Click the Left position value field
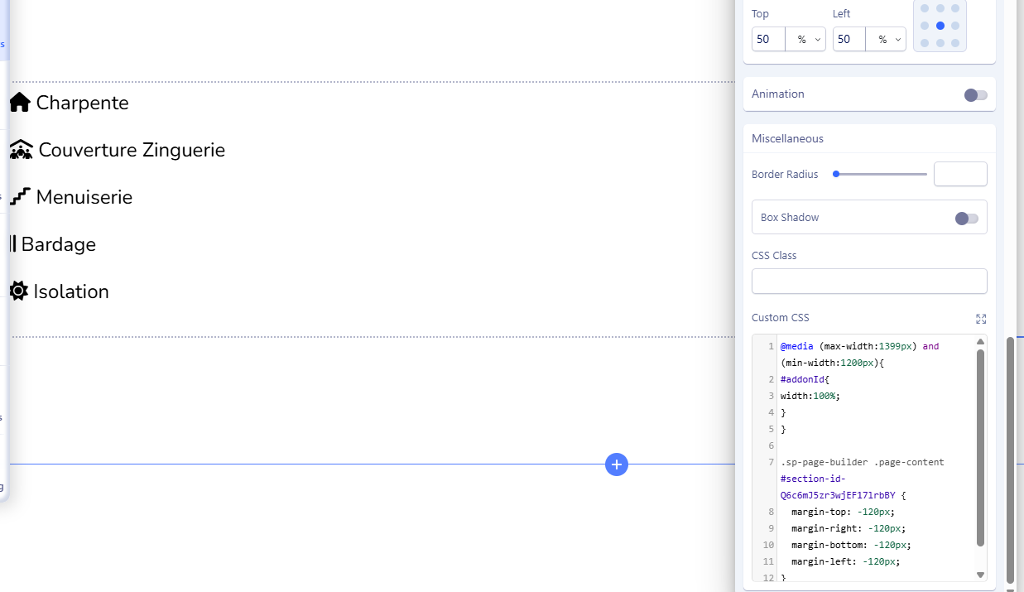This screenshot has height=592, width=1024. click(849, 39)
